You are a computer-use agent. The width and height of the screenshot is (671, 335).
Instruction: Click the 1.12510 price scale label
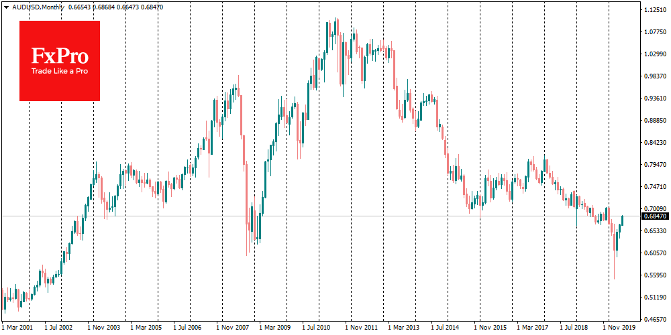click(654, 11)
